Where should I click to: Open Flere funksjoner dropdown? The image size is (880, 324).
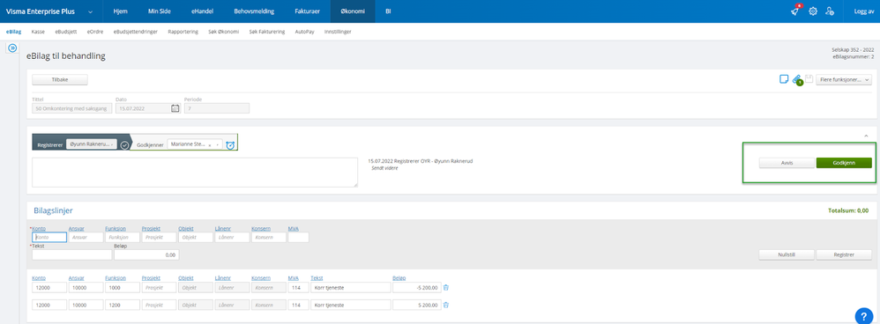pyautogui.click(x=844, y=80)
